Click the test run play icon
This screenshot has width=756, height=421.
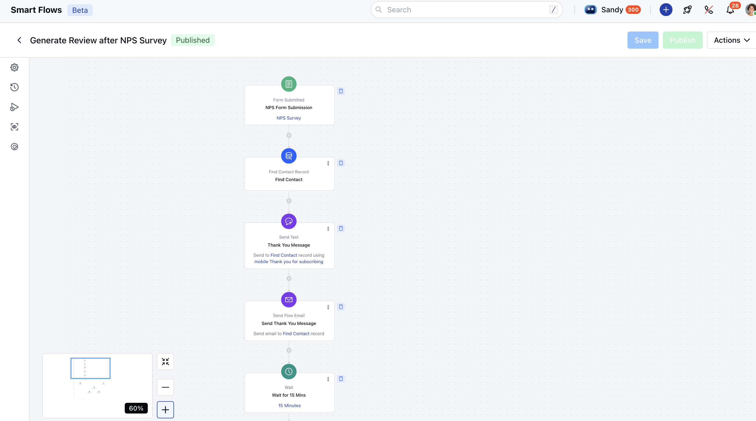(x=14, y=107)
